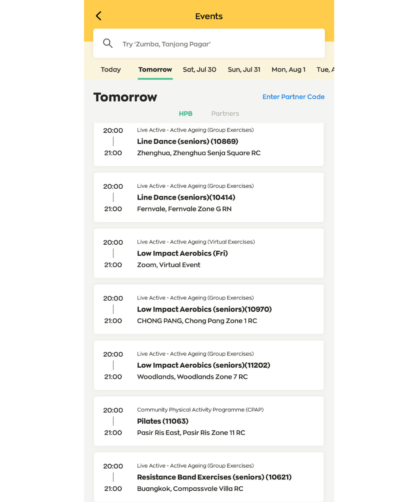Switch to the Today date tab
418x502 pixels.
pyautogui.click(x=111, y=70)
